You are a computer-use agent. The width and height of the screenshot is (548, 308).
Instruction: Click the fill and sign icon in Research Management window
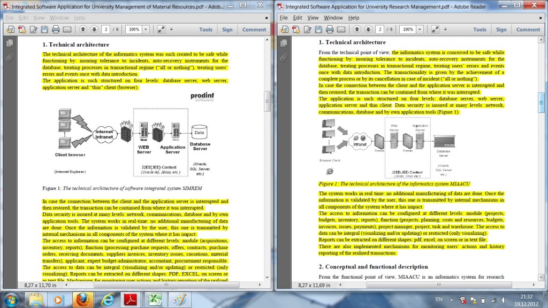pyautogui.click(x=308, y=30)
